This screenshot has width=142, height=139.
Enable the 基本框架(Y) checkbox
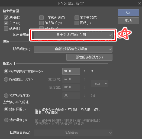click(77, 18)
